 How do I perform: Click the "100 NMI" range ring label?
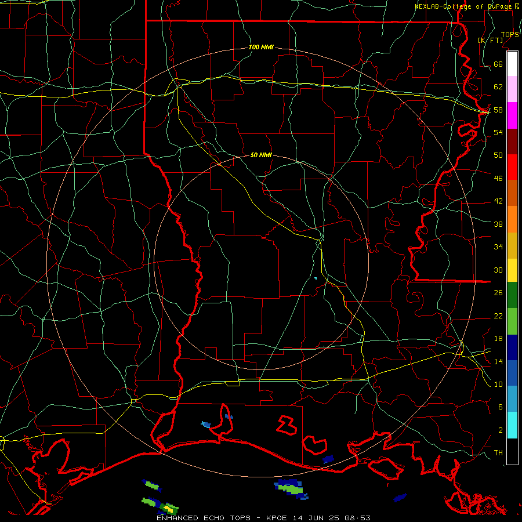click(261, 48)
